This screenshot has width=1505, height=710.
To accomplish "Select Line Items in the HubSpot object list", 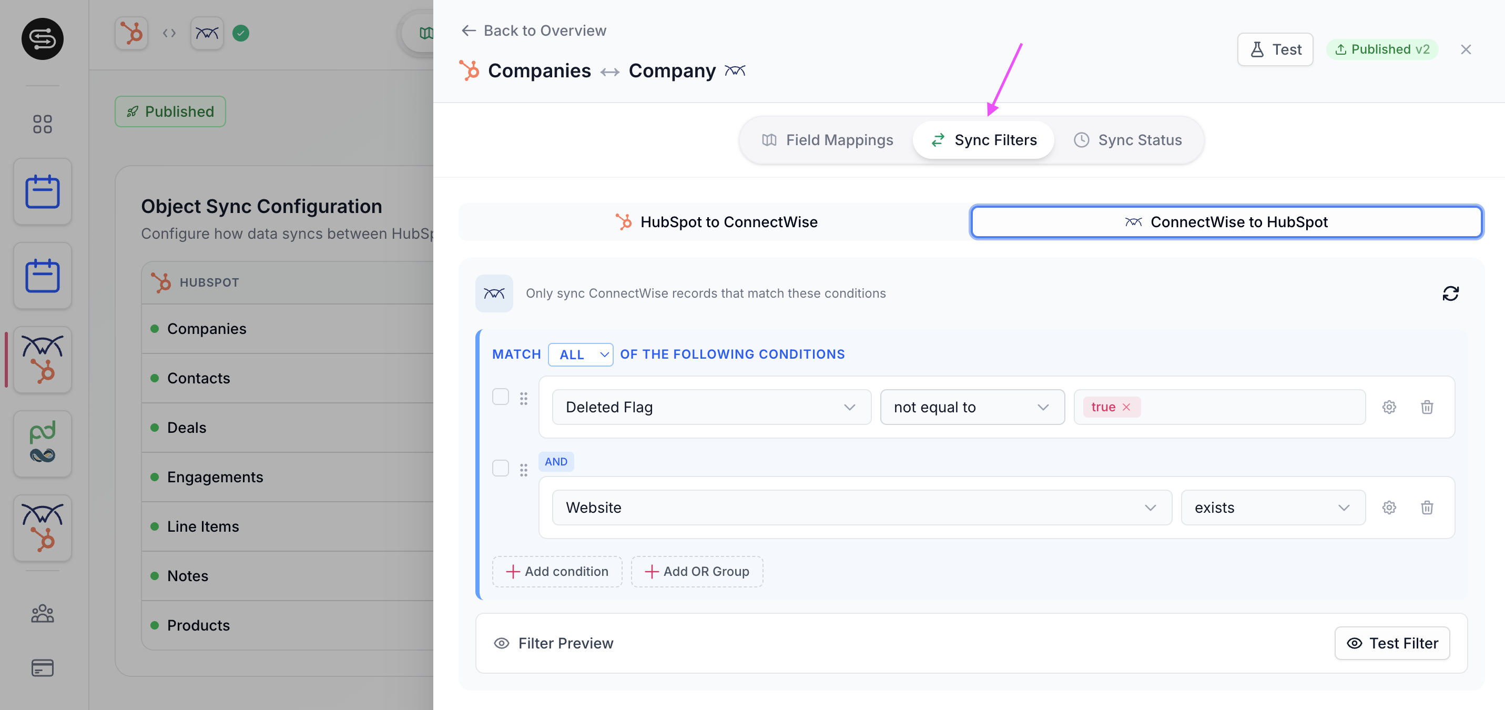I will tap(203, 526).
